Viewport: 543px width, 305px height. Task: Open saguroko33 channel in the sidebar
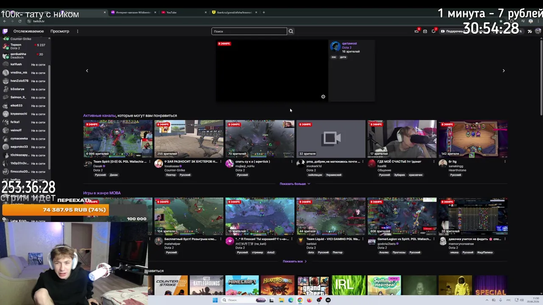coord(25,147)
